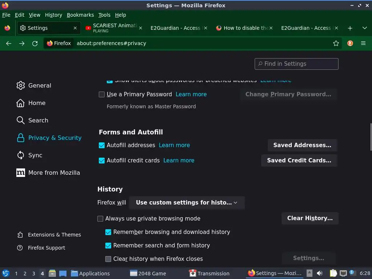Uncheck Autofill addresses
372x279 pixels.
coord(102,145)
